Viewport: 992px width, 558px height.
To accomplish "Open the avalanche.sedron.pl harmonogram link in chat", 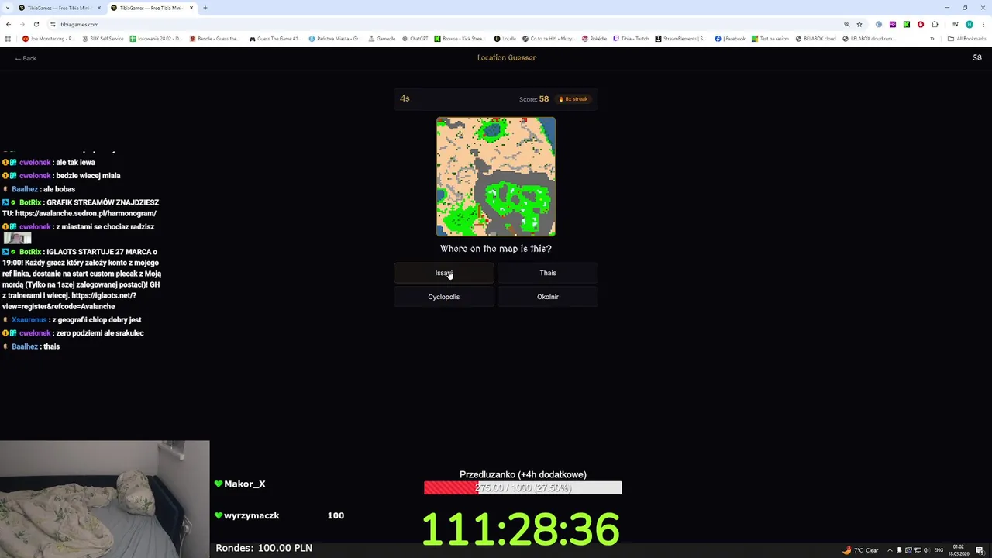I will pyautogui.click(x=86, y=213).
